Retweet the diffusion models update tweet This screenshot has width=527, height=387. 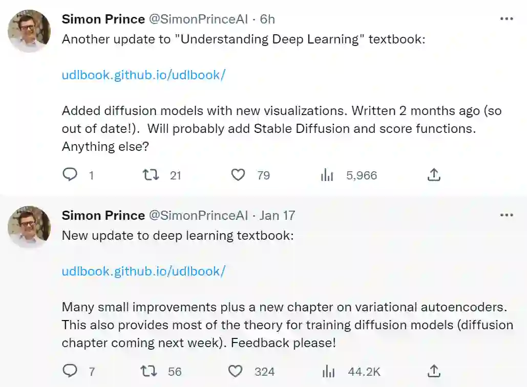point(150,175)
